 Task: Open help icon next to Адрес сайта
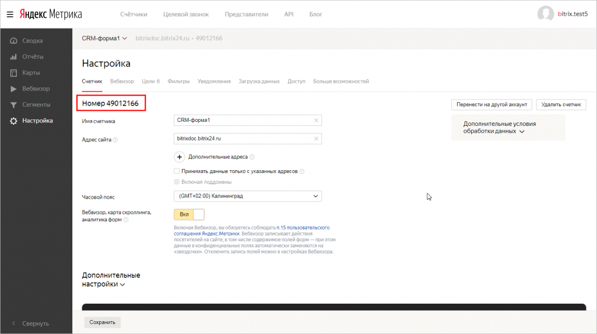[115, 140]
